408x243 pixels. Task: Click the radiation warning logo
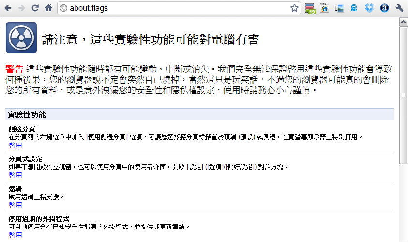point(21,38)
